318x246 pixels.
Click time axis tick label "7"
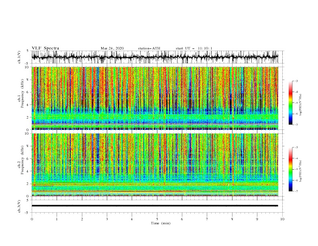(207, 219)
